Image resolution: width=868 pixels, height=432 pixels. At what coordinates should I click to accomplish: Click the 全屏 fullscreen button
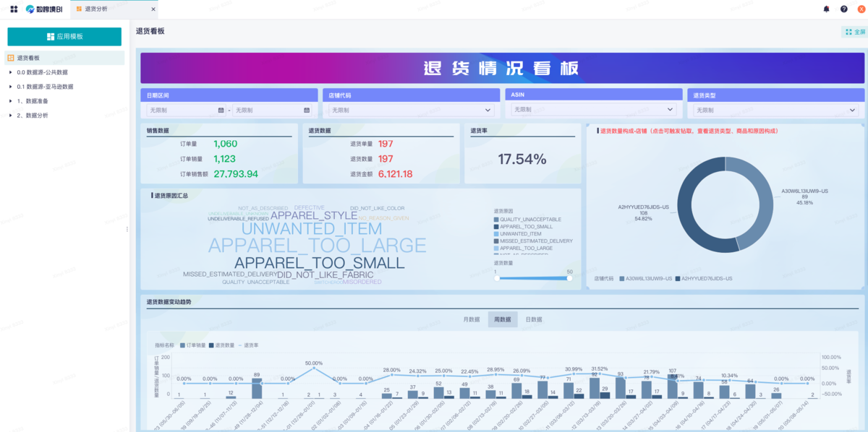pyautogui.click(x=855, y=32)
